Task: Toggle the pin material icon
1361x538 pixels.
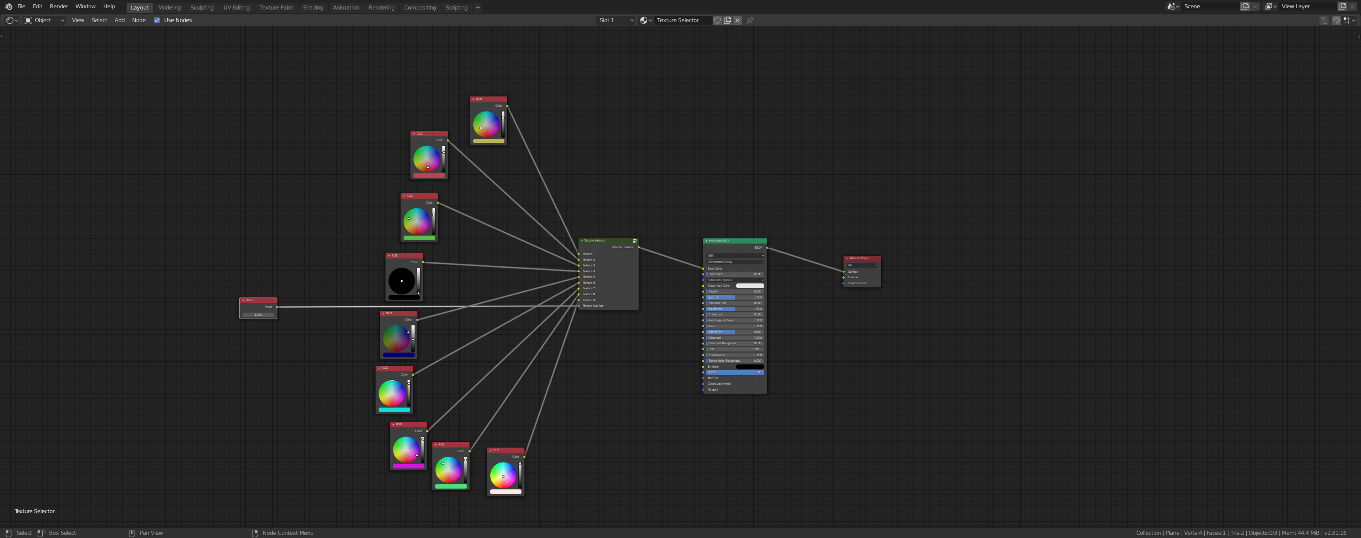Action: pos(750,20)
